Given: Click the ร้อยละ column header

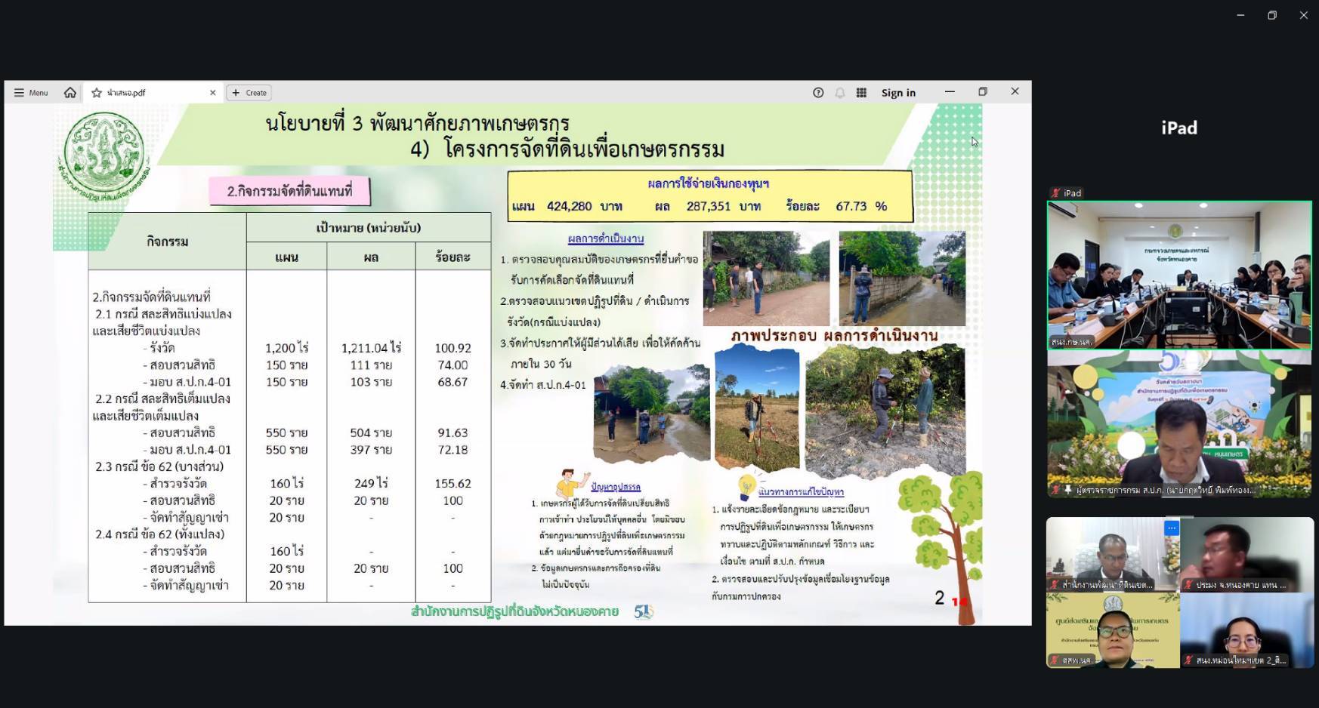Looking at the screenshot, I should [x=453, y=257].
